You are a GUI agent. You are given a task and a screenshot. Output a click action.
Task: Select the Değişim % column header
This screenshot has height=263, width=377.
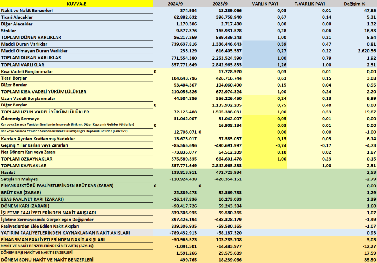355,4
